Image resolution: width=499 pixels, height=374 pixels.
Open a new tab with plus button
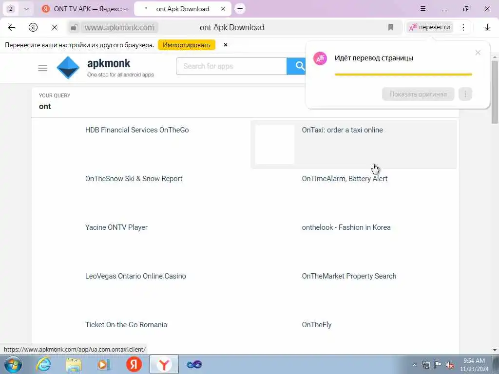point(240,9)
